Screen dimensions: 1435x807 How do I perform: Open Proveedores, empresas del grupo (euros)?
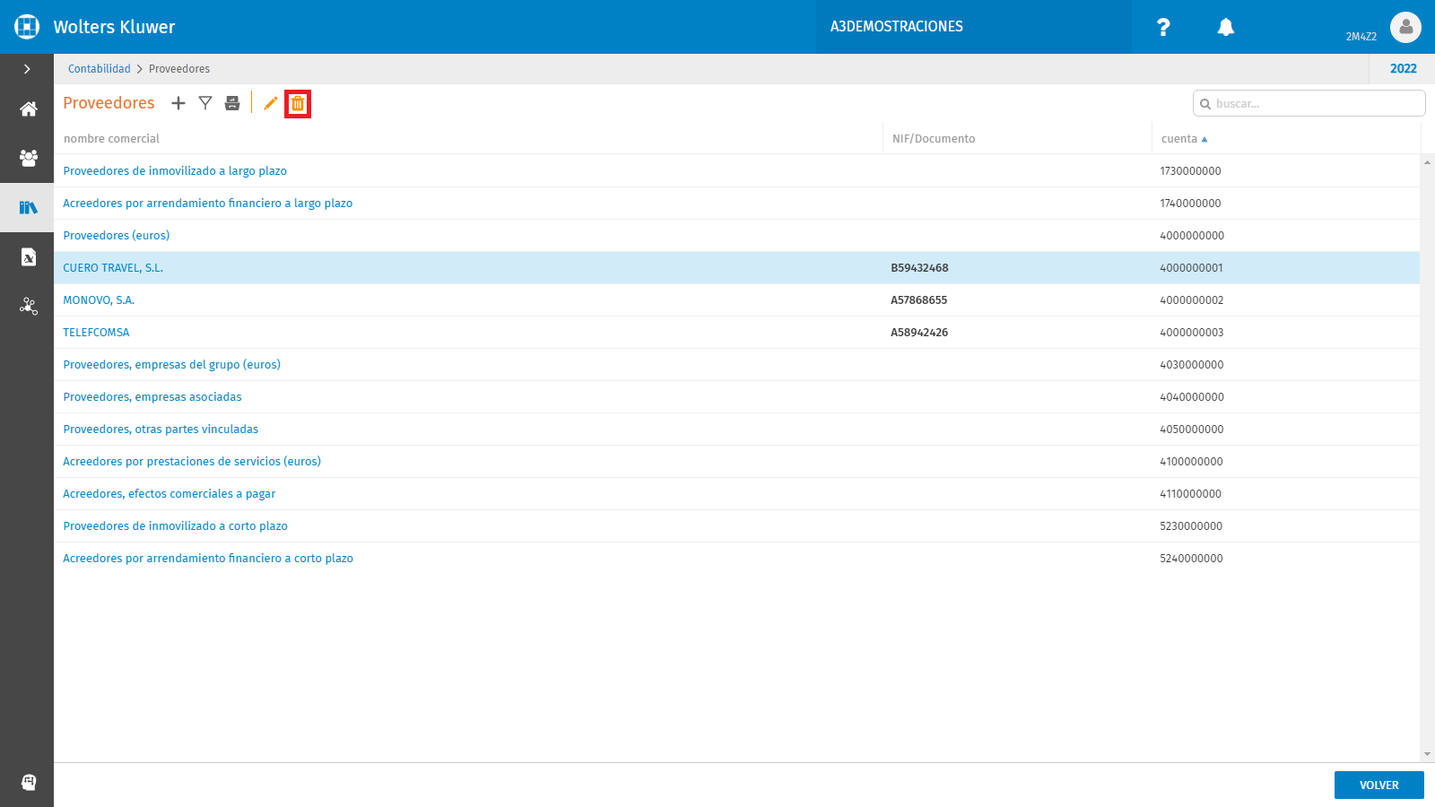(171, 365)
